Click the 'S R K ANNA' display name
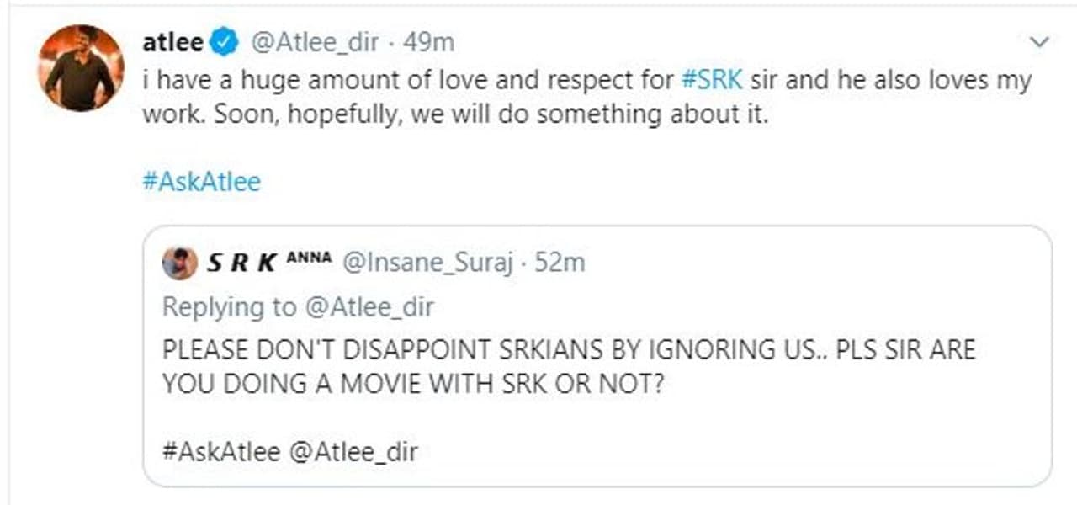The image size is (1077, 505). [x=268, y=263]
